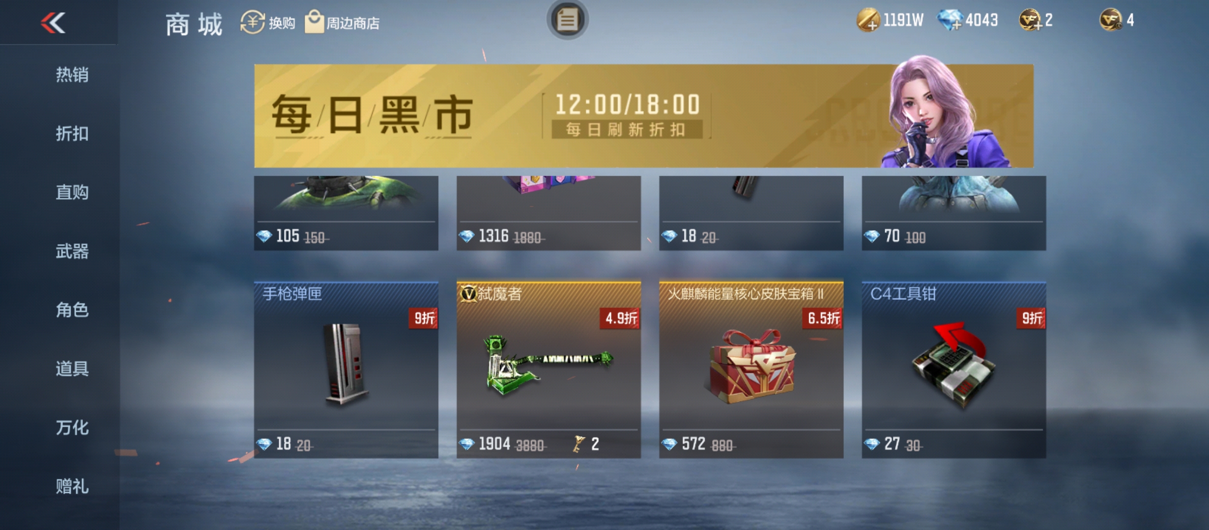Tap the CF coin icon showing 4
Viewport: 1209px width, 530px height.
pyautogui.click(x=1111, y=20)
